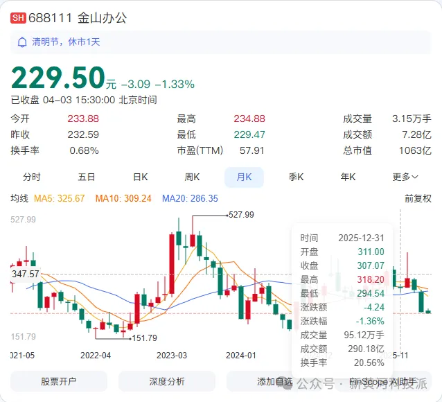This screenshot has width=442, height=402.
Task: Click the 2022-04 date axis label
Action: (x=96, y=356)
